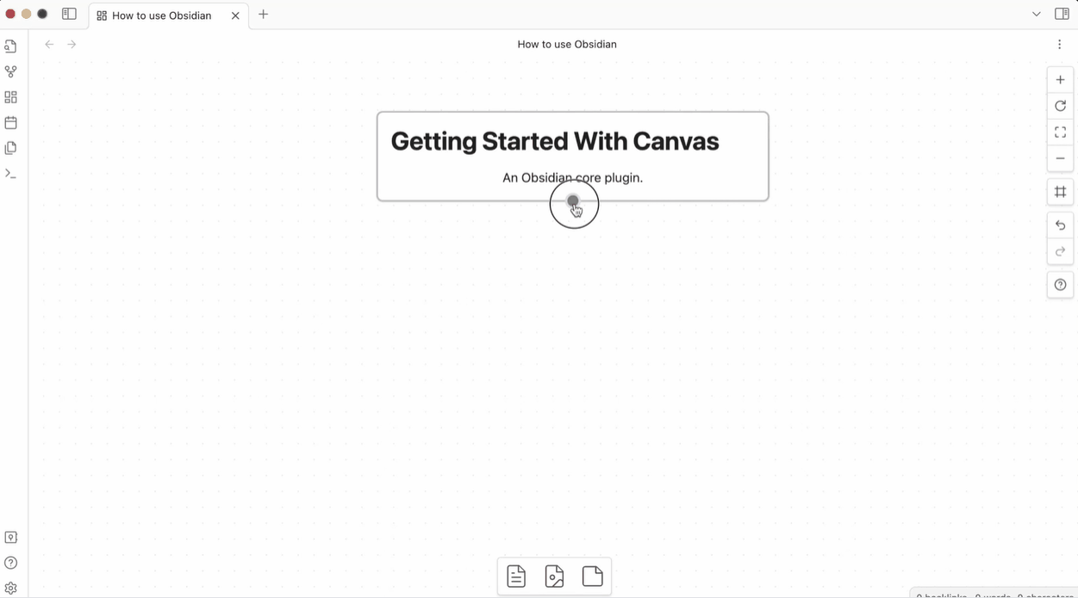The width and height of the screenshot is (1078, 598).
Task: Toggle the left sidebar panel
Action: (x=69, y=14)
